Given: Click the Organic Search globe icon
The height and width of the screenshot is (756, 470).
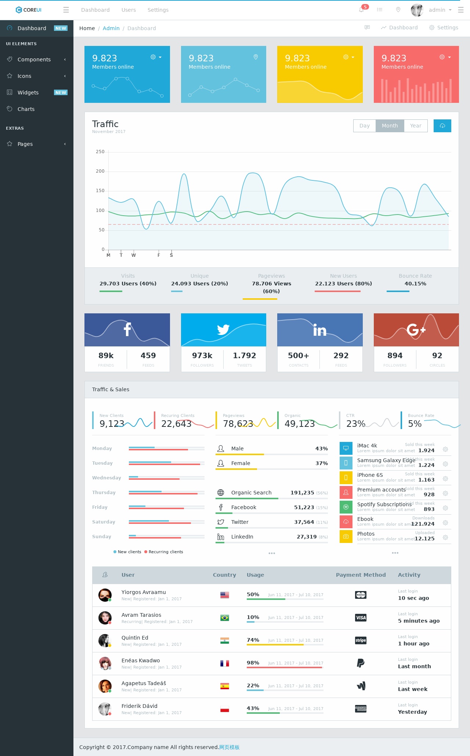Looking at the screenshot, I should coord(221,493).
